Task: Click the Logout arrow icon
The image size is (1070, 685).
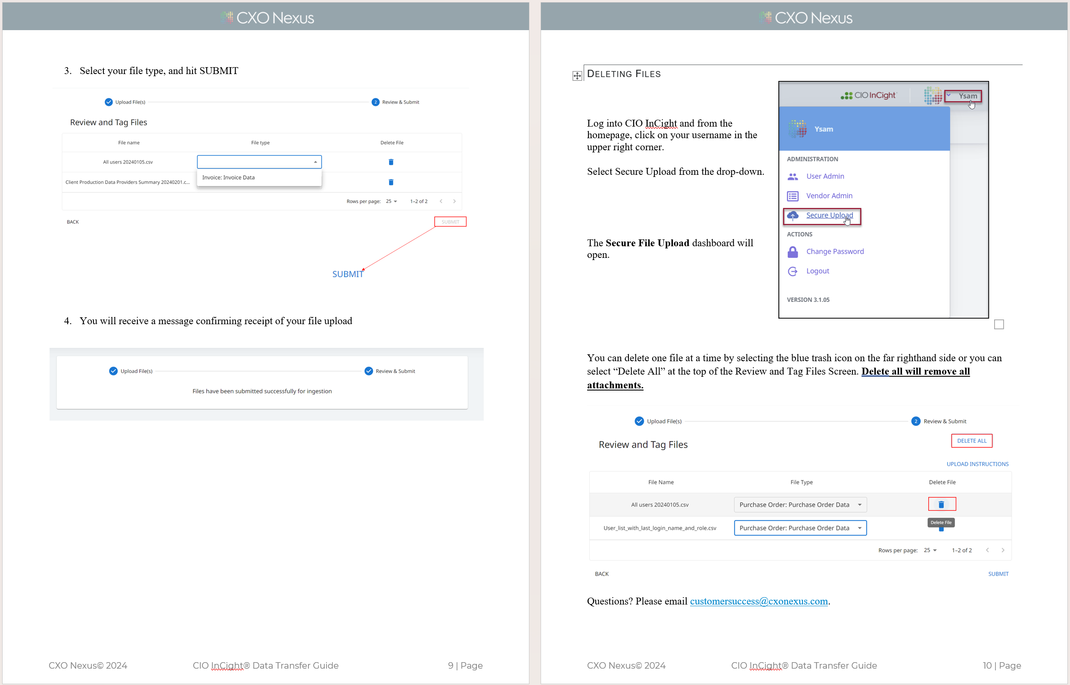Action: (x=793, y=271)
